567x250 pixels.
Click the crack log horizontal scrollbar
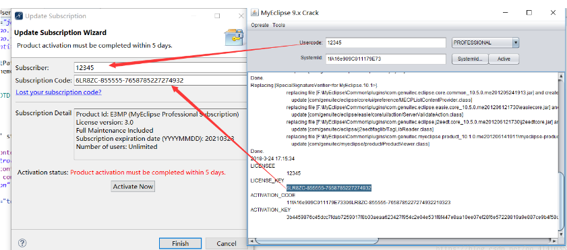[403, 241]
